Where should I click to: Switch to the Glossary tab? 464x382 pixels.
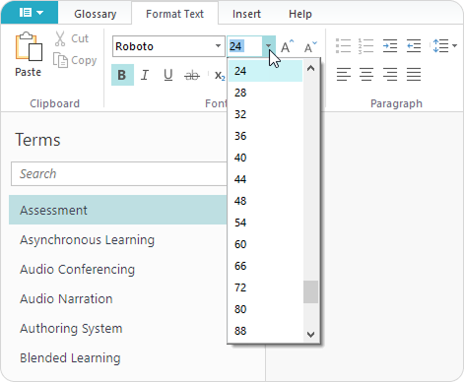tap(96, 14)
